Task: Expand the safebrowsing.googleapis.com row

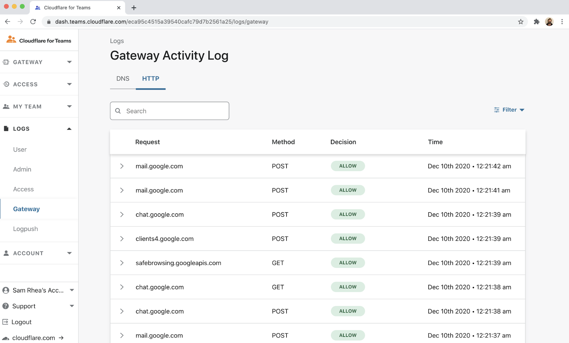Action: (x=122, y=263)
